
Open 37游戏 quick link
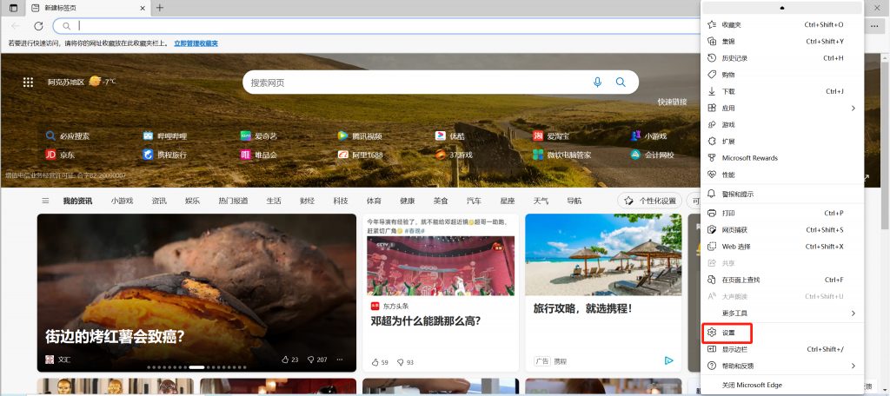(454, 155)
